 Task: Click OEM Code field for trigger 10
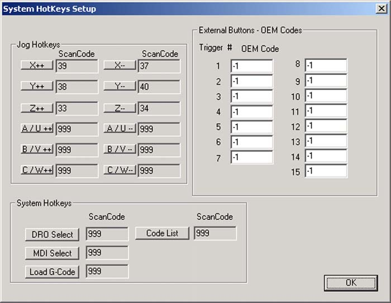[x=326, y=95]
